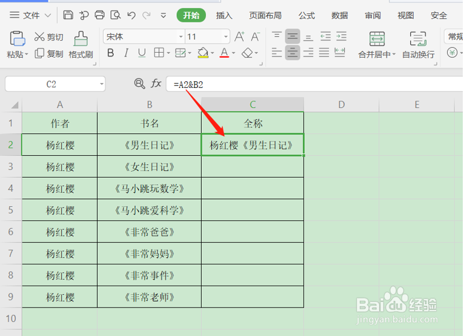Viewport: 464px width, 336px height.
Task: Open the font color dropdown arrow
Action: [x=233, y=53]
